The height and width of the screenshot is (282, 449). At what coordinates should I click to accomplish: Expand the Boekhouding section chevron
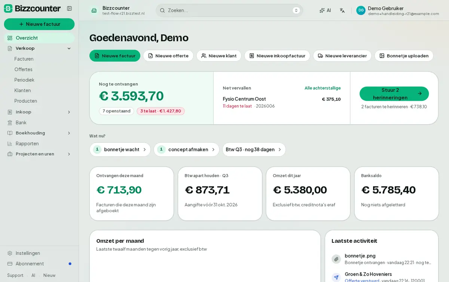coord(69,133)
